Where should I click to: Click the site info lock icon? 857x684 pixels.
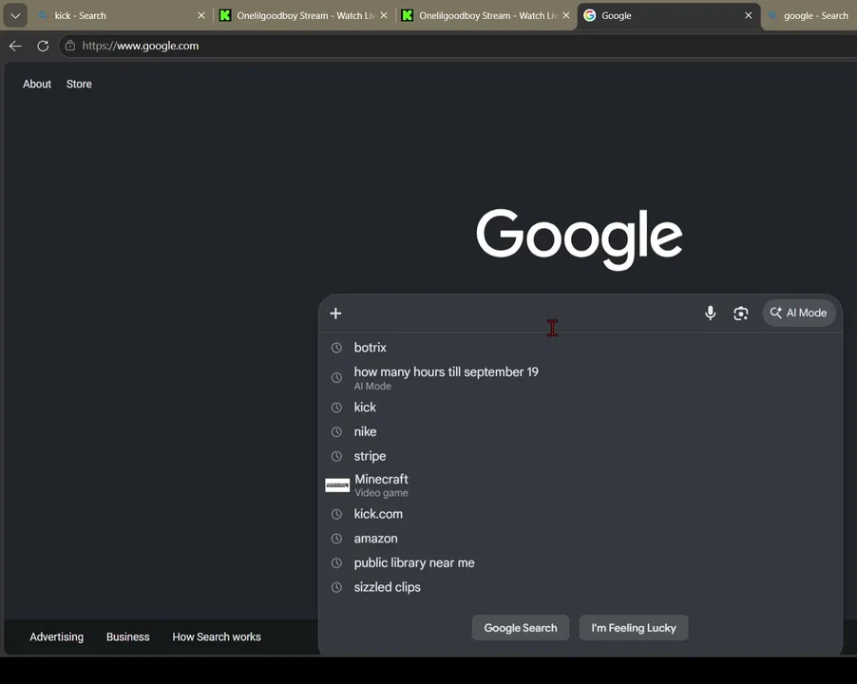[70, 46]
